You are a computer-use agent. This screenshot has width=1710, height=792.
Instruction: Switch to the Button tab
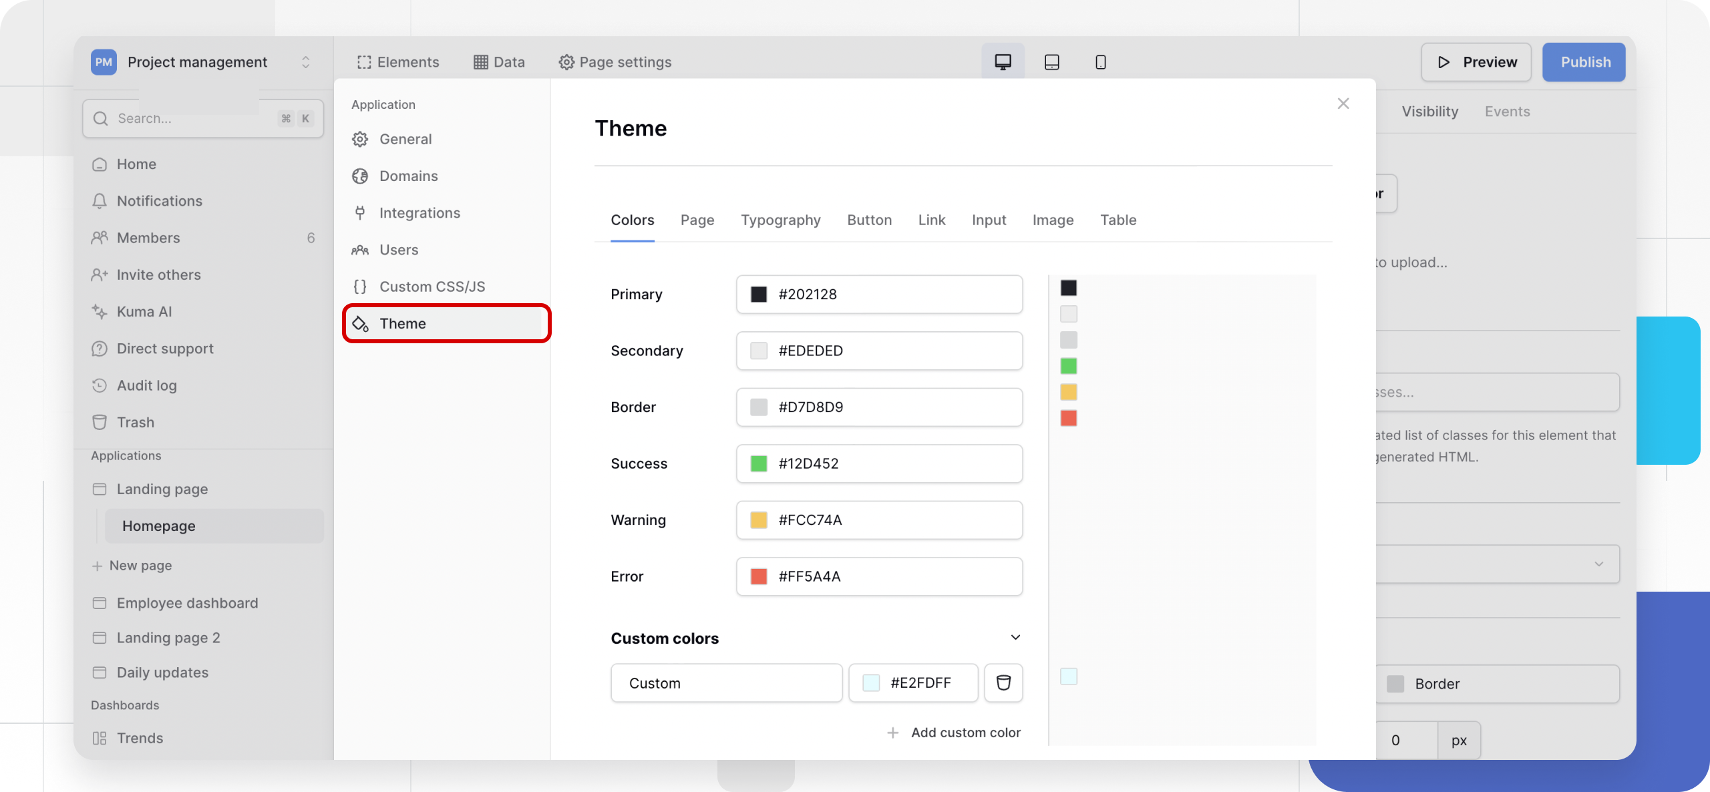pos(869,220)
